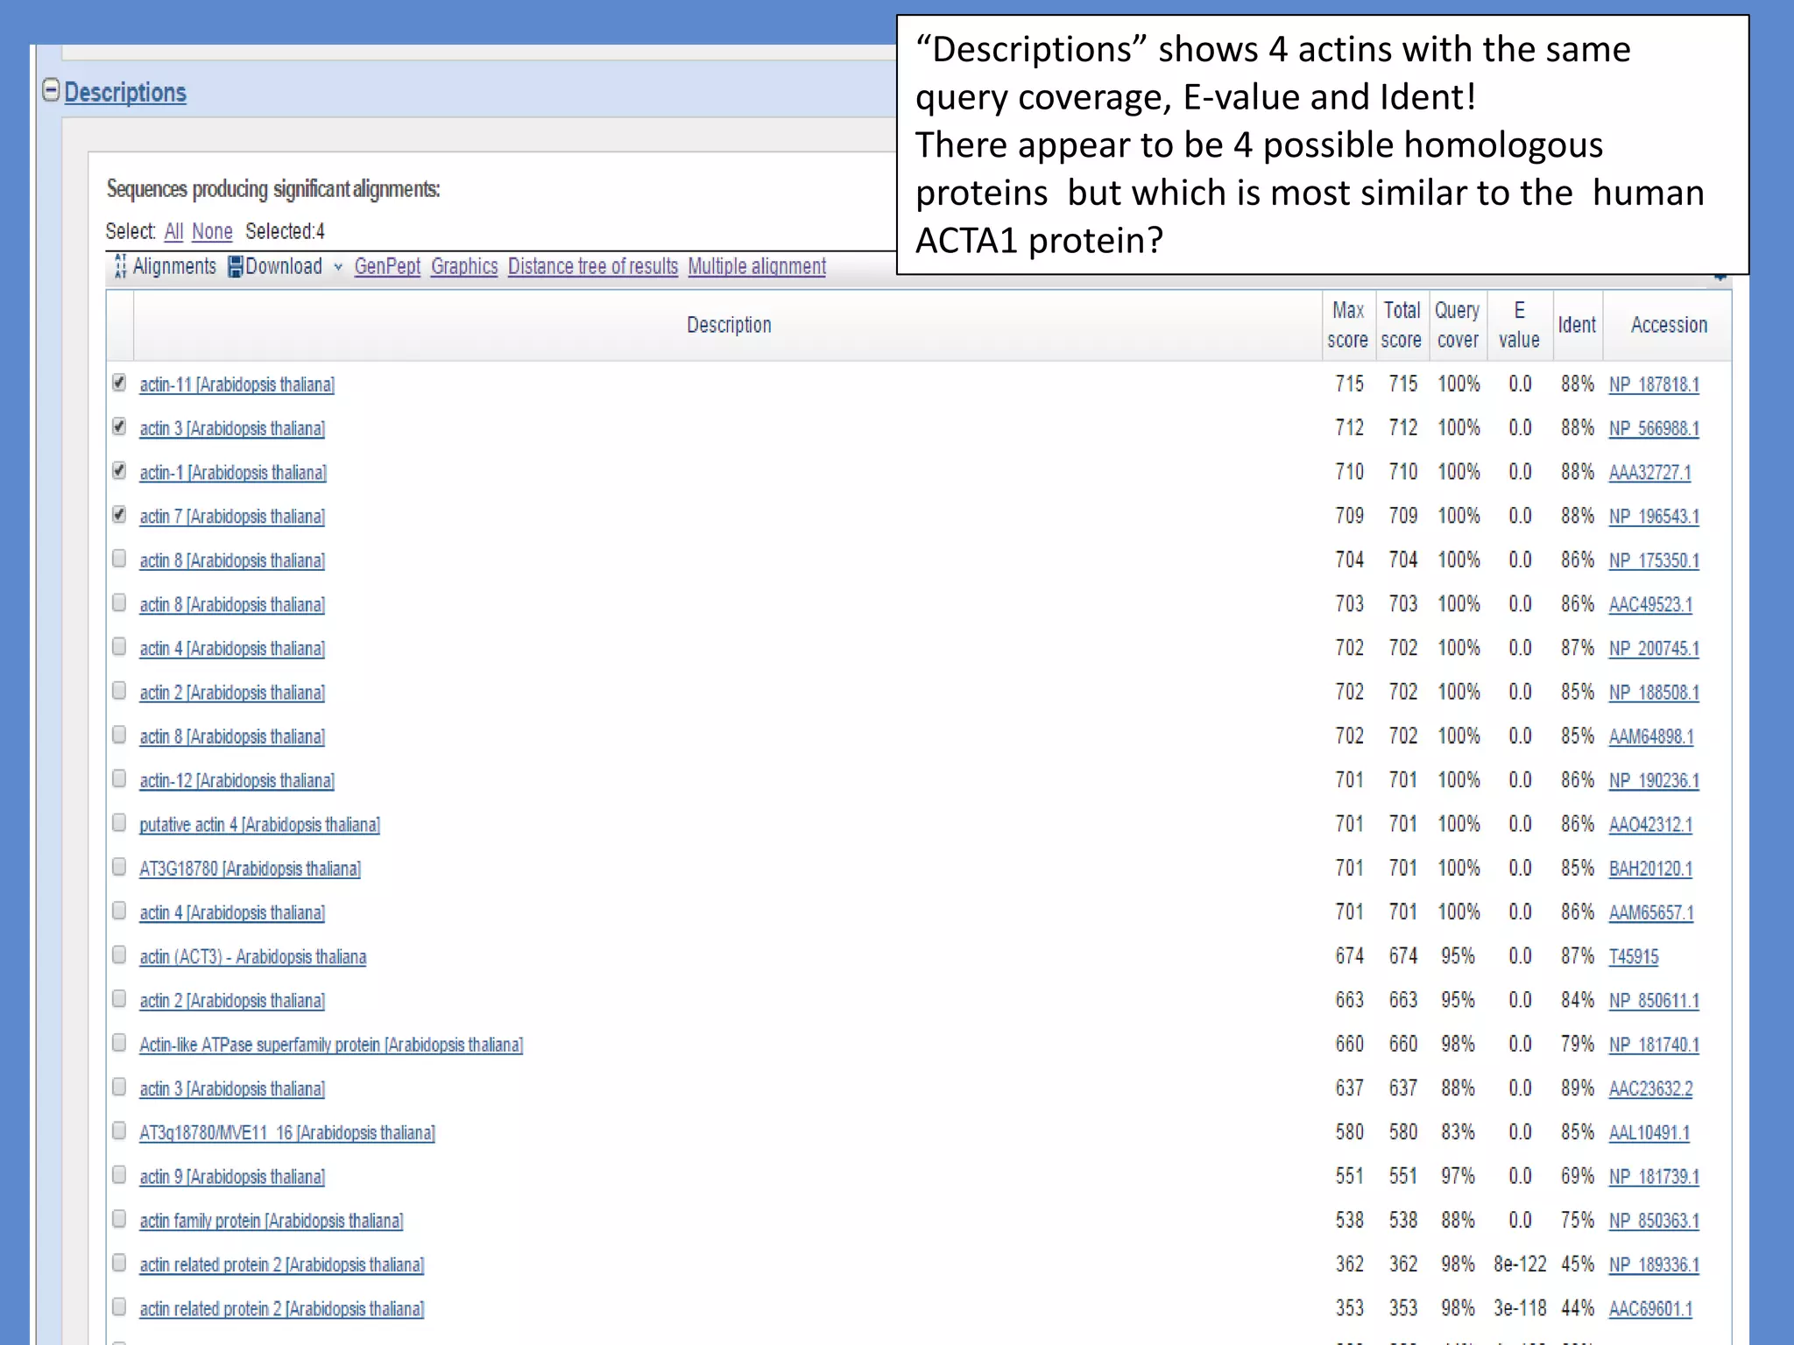
Task: Collapse the Descriptions section minus icon
Action: [51, 90]
